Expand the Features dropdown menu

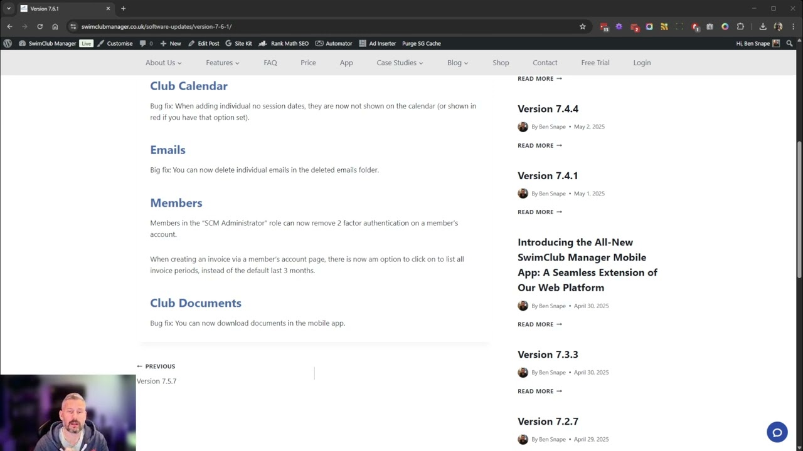[223, 63]
